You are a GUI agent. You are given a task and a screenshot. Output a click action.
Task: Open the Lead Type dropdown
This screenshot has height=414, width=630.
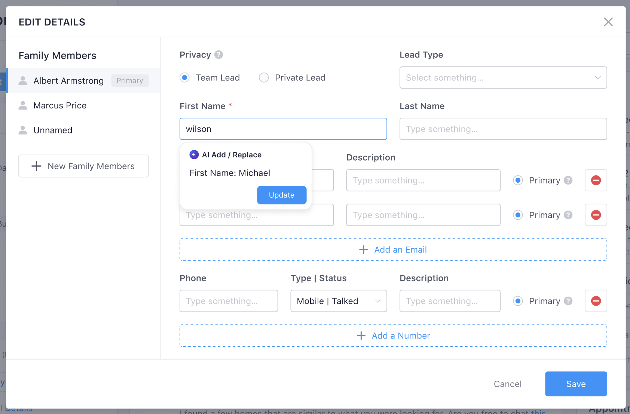pos(503,78)
